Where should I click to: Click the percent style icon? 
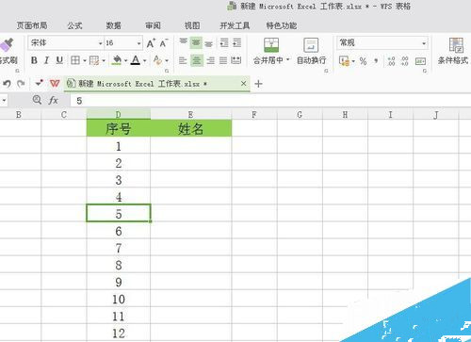pyautogui.click(x=363, y=60)
